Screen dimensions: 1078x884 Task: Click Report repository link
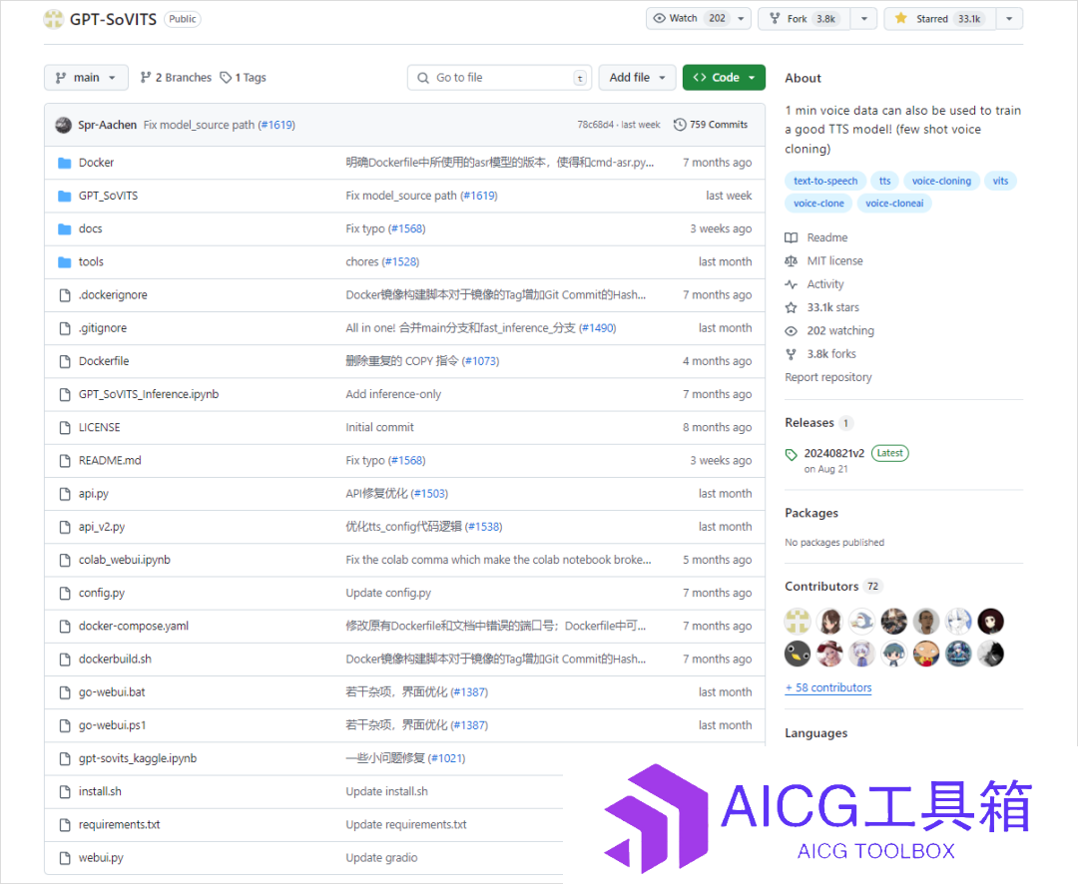pos(828,377)
